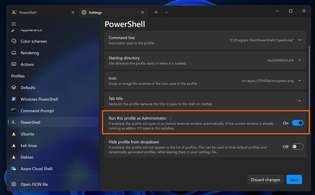Click the Command Prompt profile icon
315x195 pixels.
click(14, 110)
